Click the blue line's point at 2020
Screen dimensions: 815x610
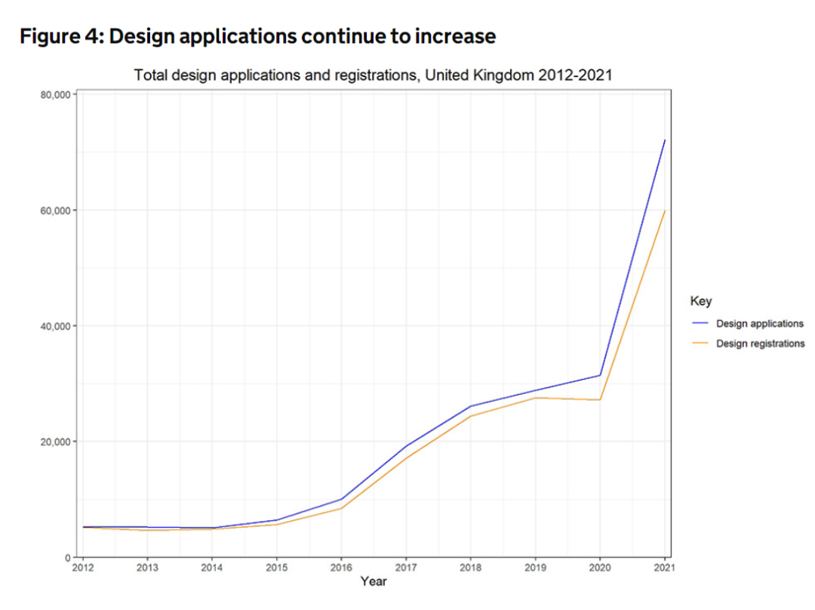[x=600, y=375]
